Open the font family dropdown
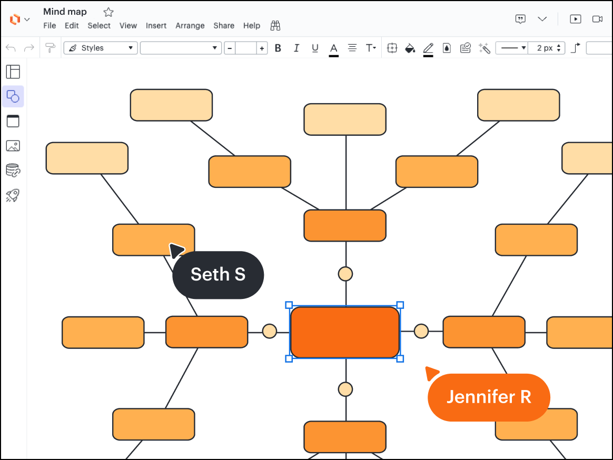The height and width of the screenshot is (460, 613). pyautogui.click(x=181, y=48)
